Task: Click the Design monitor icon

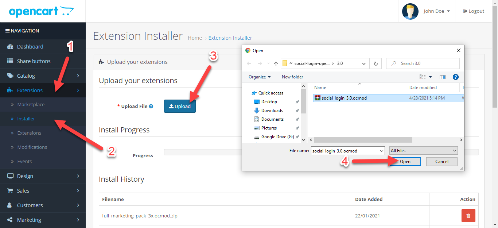Action: coord(10,176)
